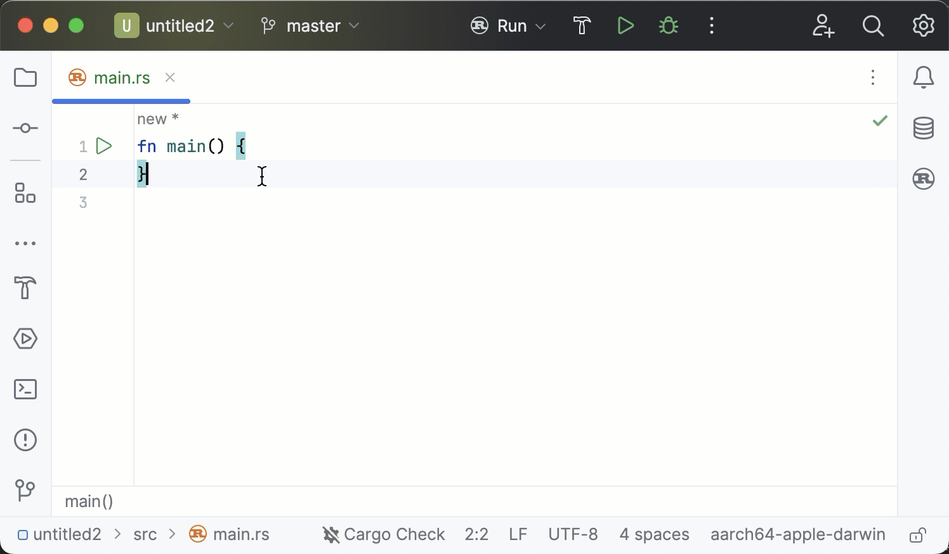This screenshot has width=949, height=554.
Task: Open the master branch dropdown
Action: (310, 26)
